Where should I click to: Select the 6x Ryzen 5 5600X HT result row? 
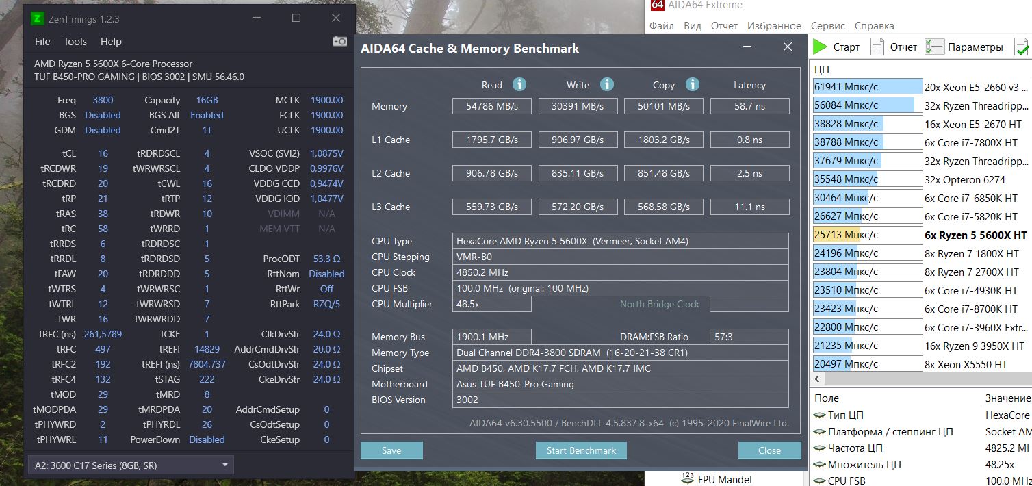(x=921, y=235)
